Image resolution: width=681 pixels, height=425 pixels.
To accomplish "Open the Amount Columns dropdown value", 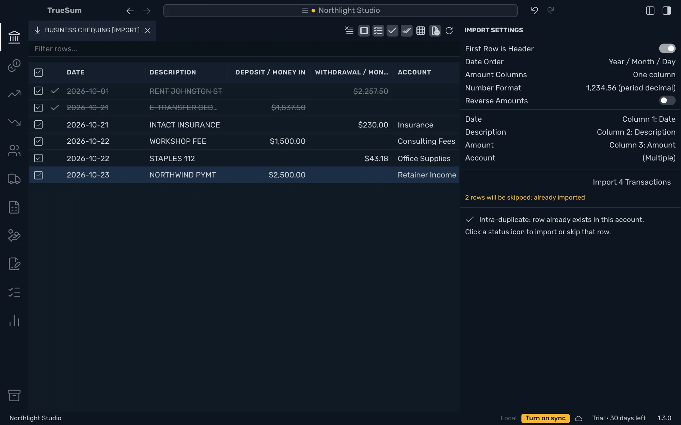I will pos(654,74).
